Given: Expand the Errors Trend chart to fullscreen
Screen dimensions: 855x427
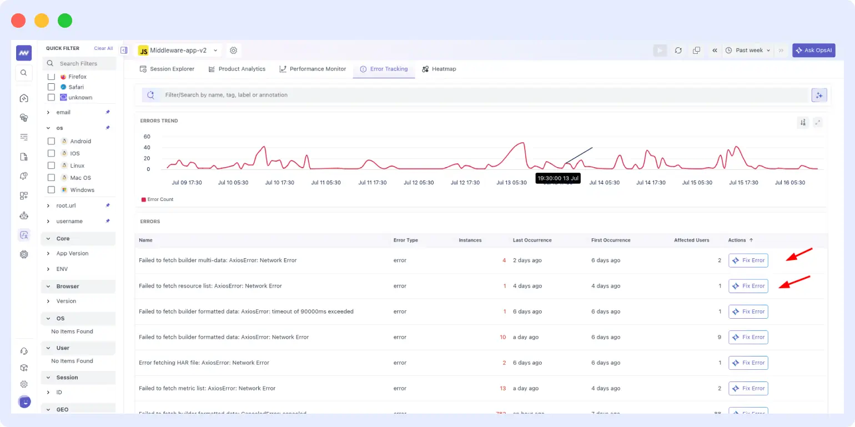Looking at the screenshot, I should [817, 122].
